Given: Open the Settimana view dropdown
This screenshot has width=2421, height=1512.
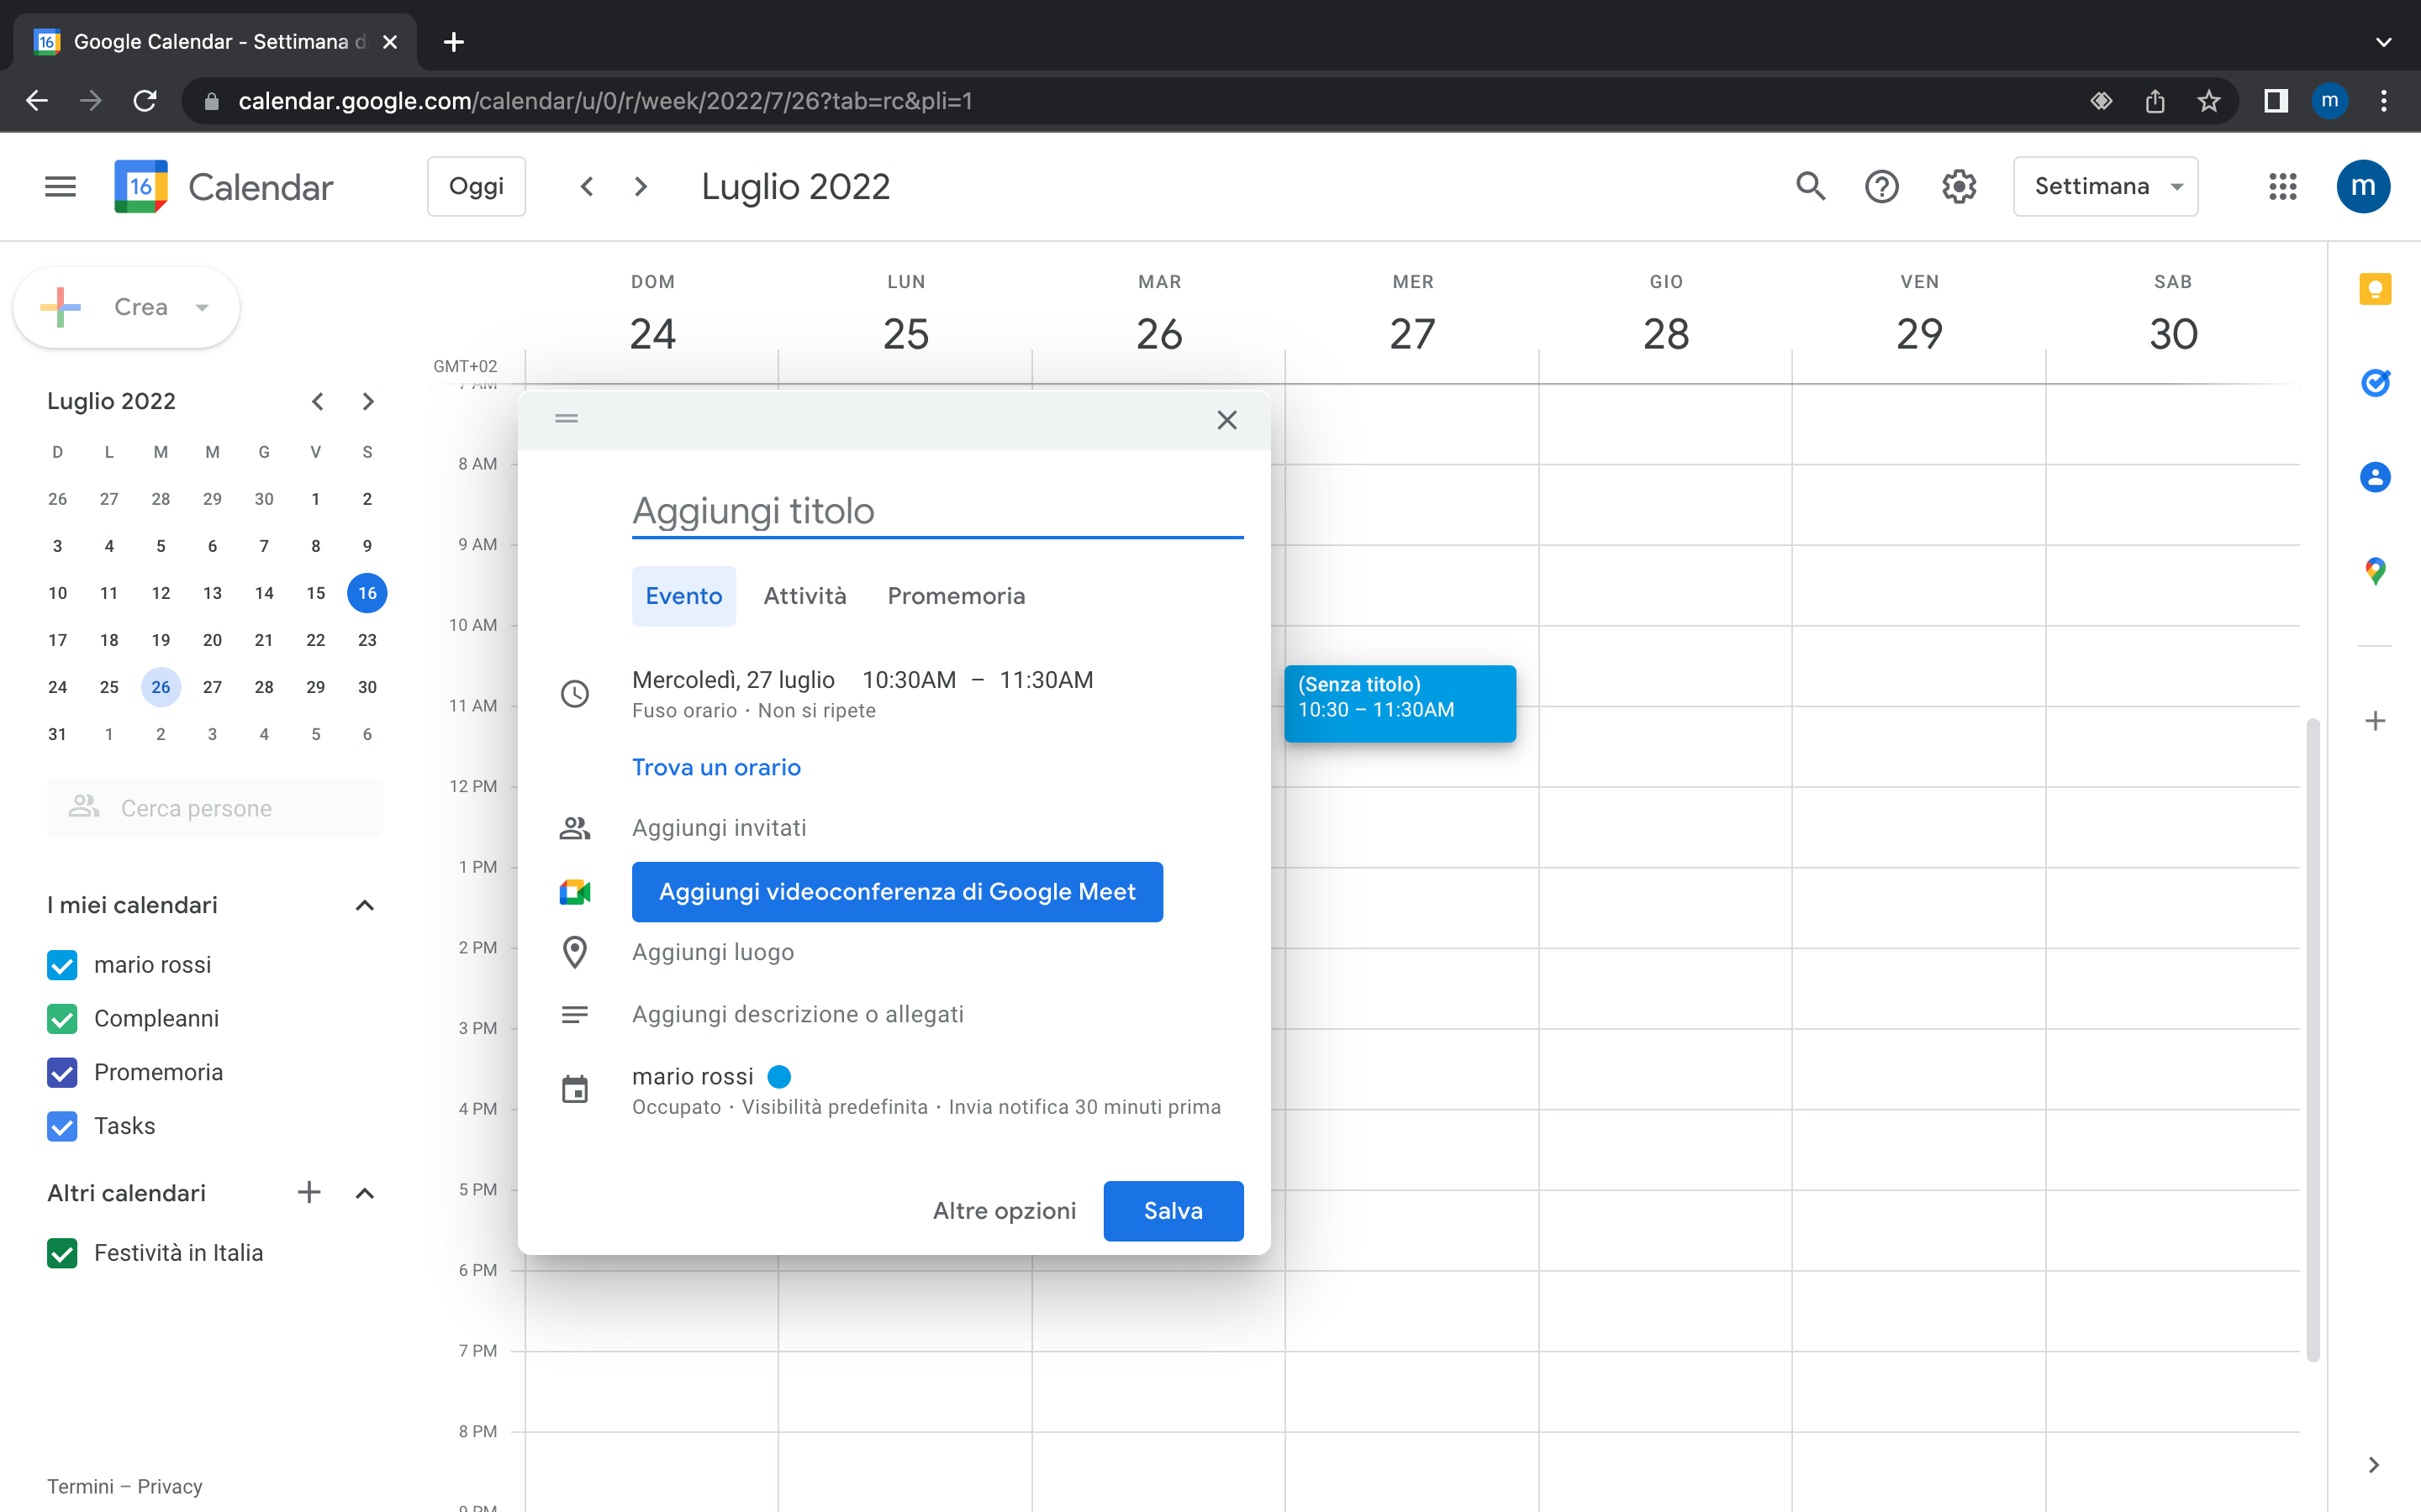Looking at the screenshot, I should (2105, 186).
